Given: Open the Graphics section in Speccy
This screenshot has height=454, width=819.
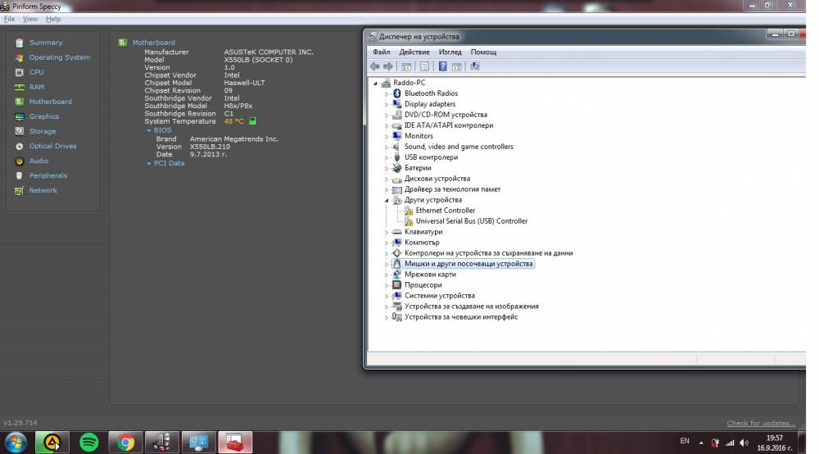Looking at the screenshot, I should (x=44, y=116).
